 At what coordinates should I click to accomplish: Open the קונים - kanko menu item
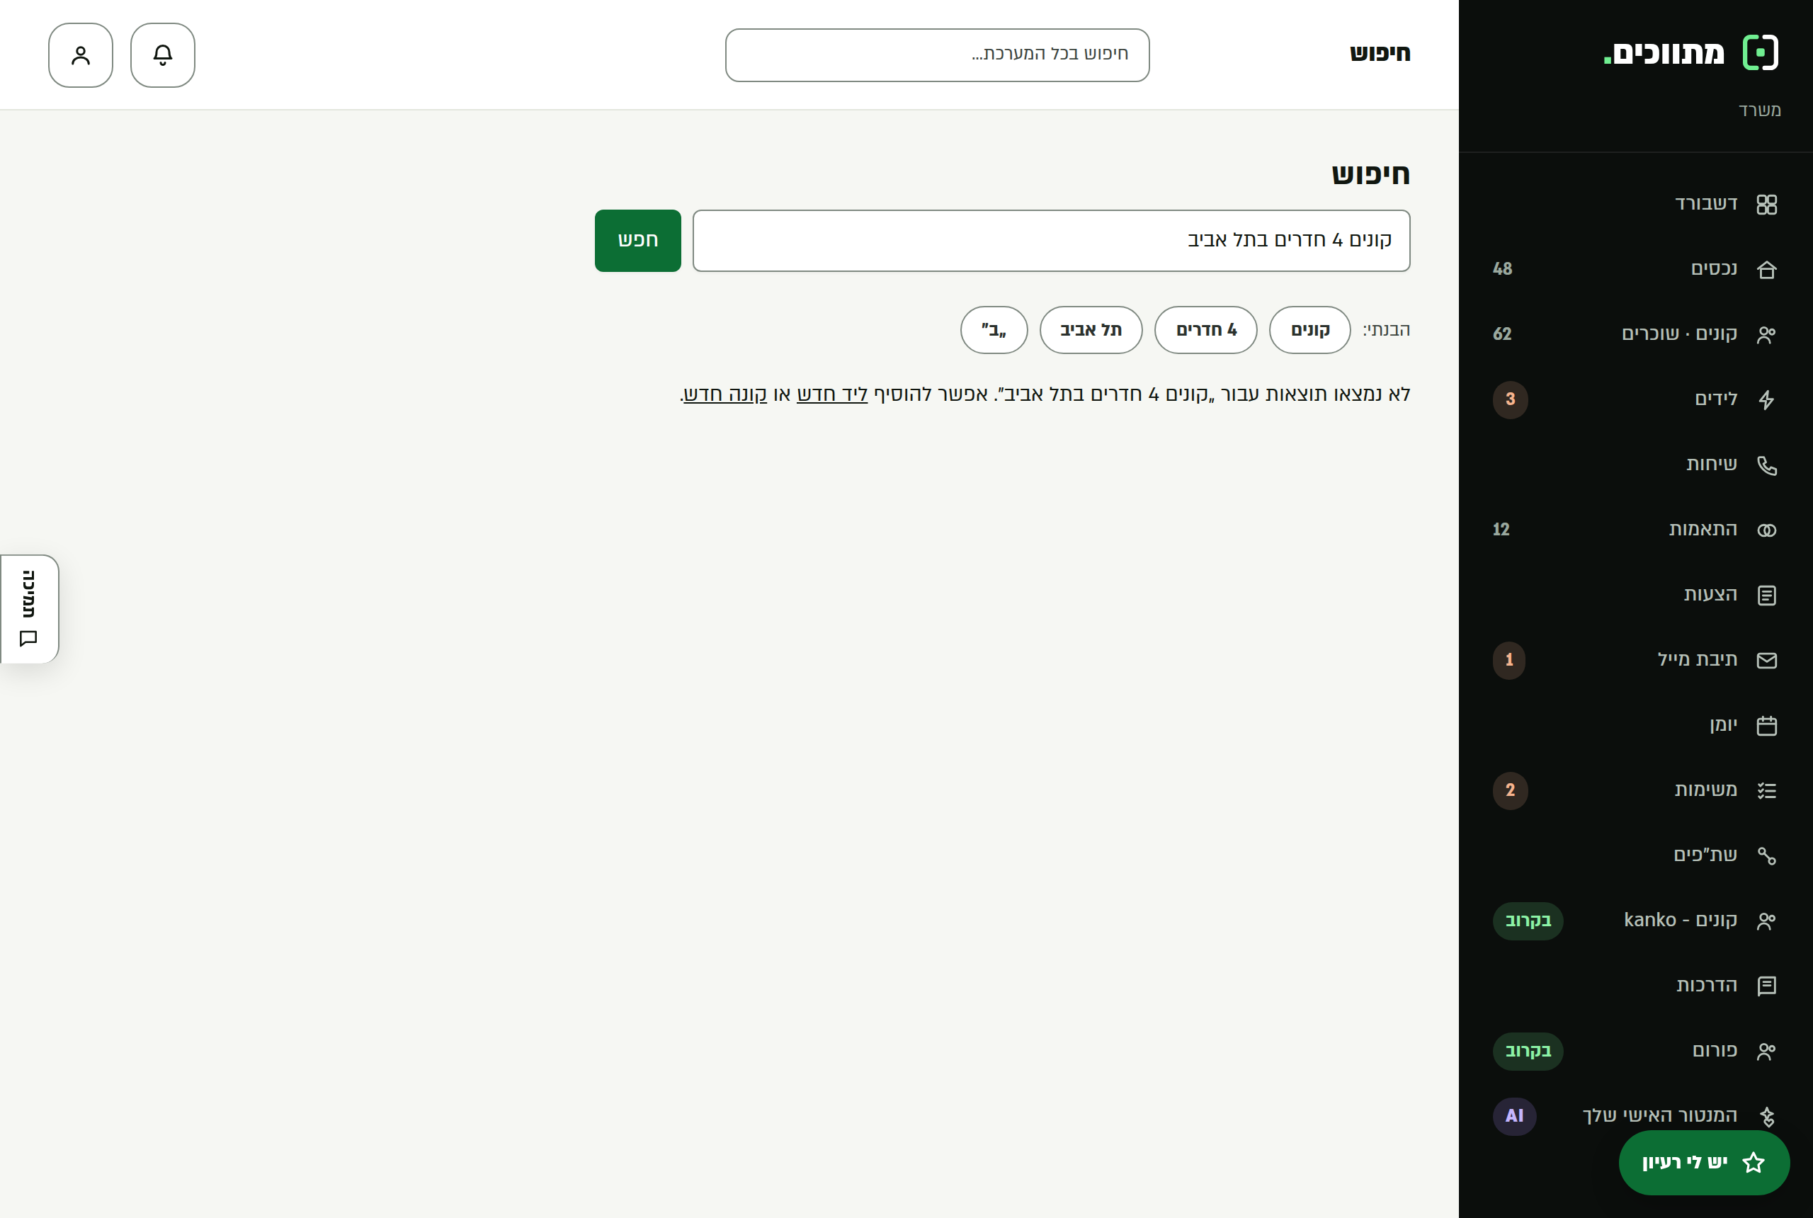(1635, 921)
